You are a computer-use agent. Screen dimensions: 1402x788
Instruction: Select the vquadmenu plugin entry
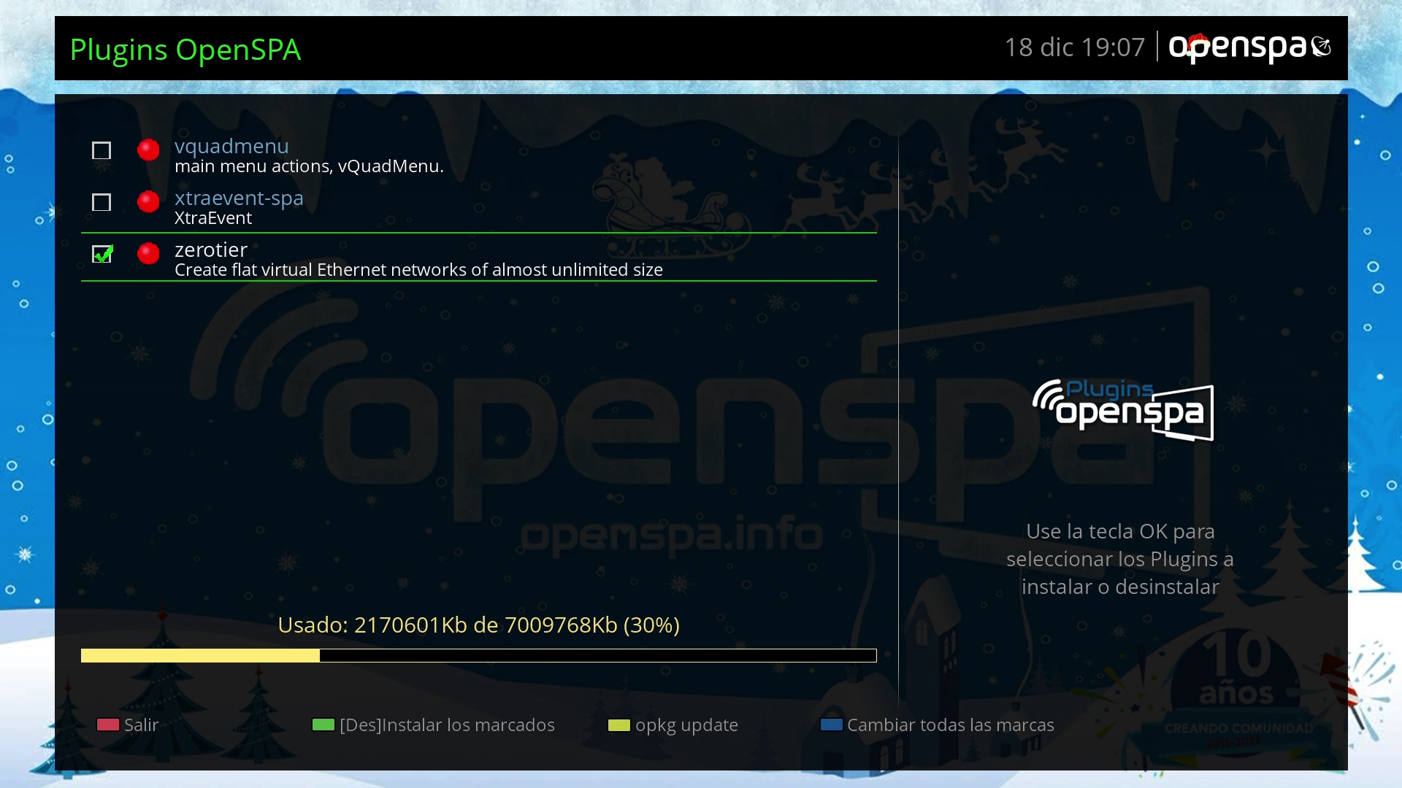pos(308,156)
